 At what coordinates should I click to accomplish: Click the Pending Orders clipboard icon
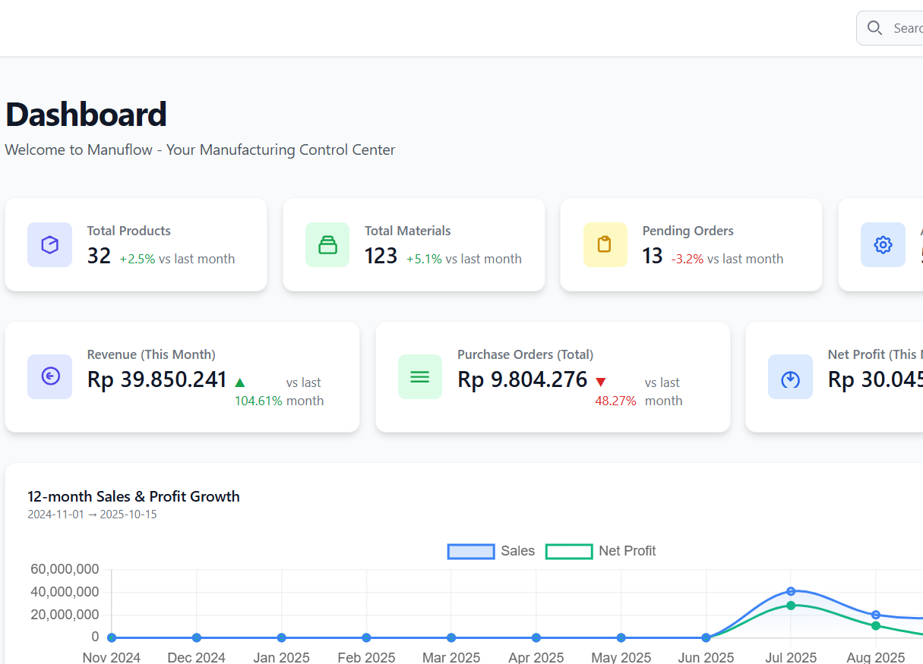click(605, 244)
